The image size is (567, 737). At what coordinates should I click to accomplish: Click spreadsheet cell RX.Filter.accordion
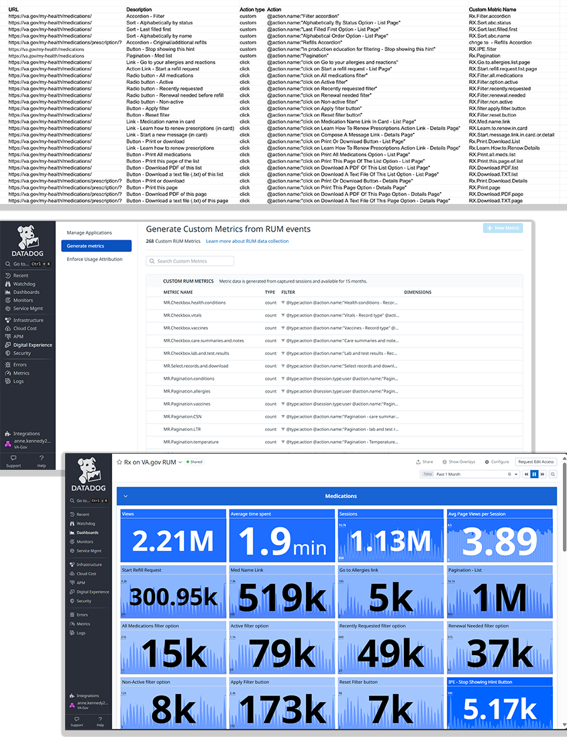489,16
